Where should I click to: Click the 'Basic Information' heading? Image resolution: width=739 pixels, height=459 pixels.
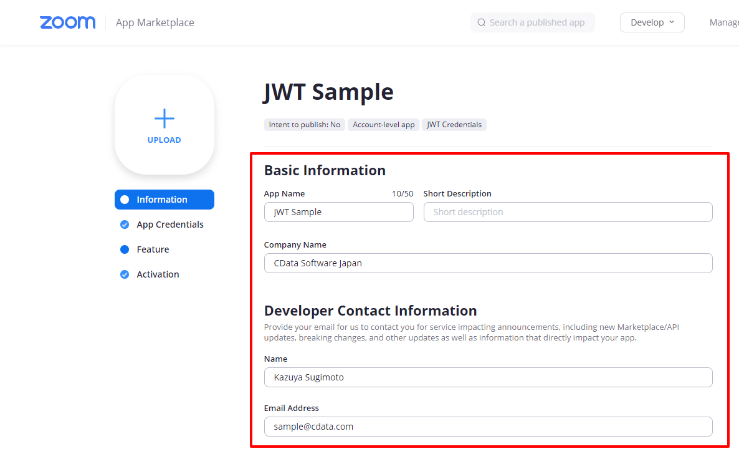click(325, 170)
